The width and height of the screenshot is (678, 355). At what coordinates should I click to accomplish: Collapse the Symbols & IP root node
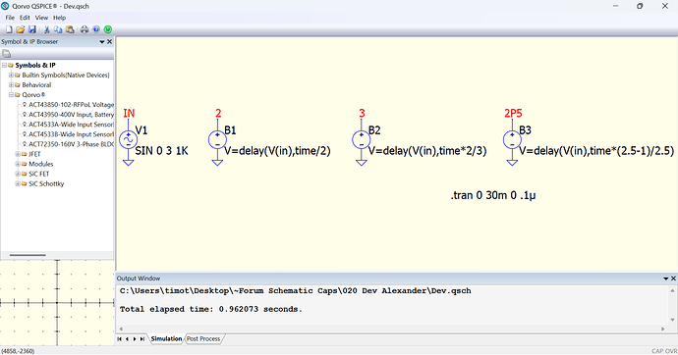(x=5, y=65)
